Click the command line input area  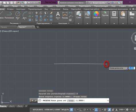(73, 101)
